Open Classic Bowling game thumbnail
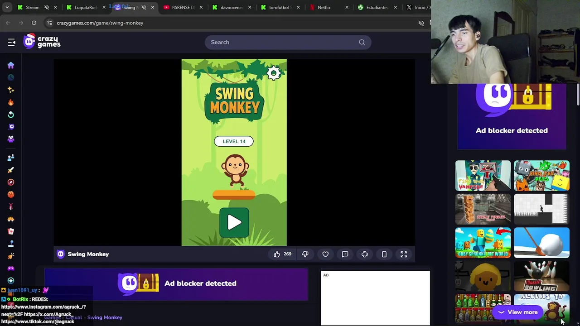Image resolution: width=580 pixels, height=326 pixels. (x=541, y=276)
